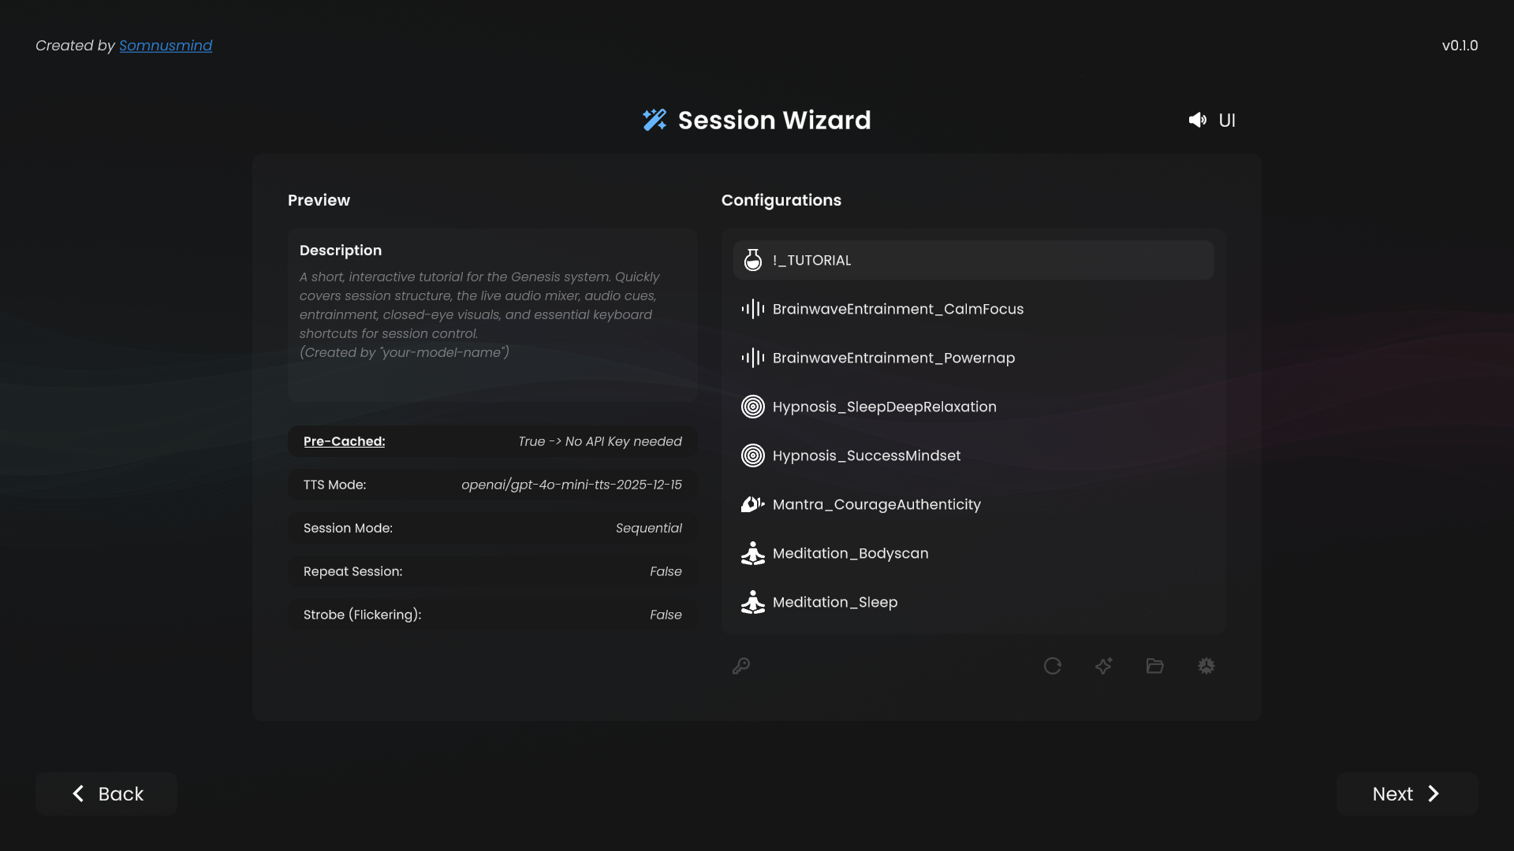Click the sparkle generate-session icon

click(x=1104, y=666)
